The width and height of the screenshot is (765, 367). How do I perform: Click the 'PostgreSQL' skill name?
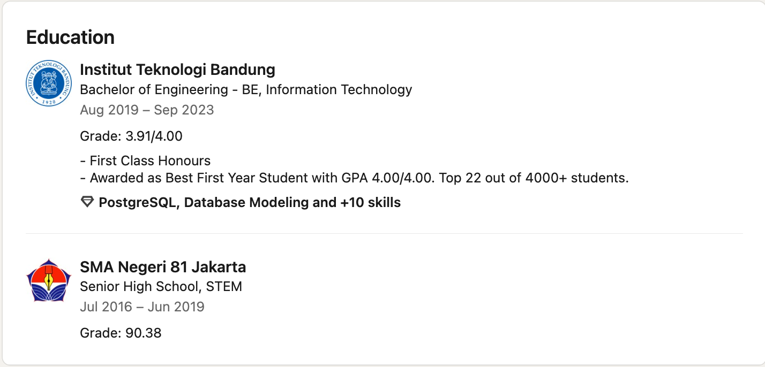pyautogui.click(x=138, y=202)
